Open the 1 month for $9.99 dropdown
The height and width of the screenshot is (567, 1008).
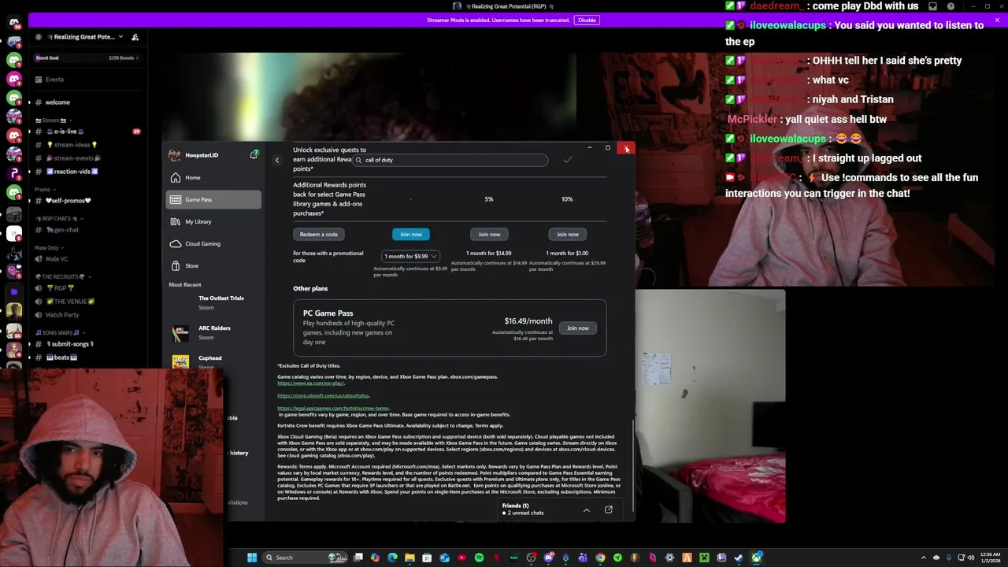tap(410, 256)
